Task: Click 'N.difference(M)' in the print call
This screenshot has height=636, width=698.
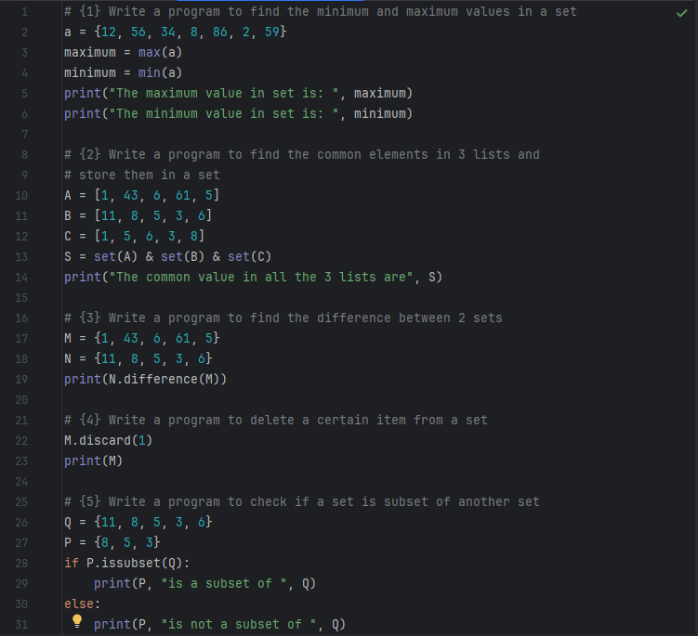Action: pyautogui.click(x=164, y=380)
